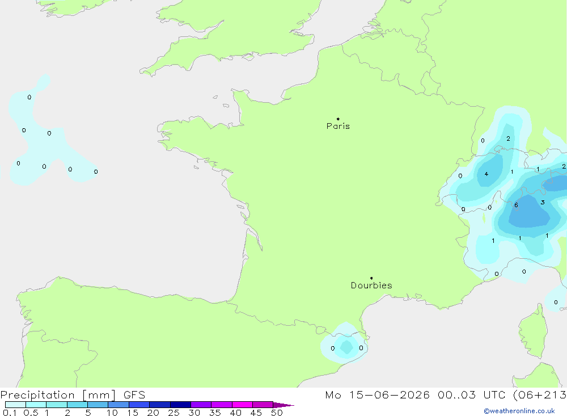
Task: Click the '35' legend scale label
Action: point(215,413)
